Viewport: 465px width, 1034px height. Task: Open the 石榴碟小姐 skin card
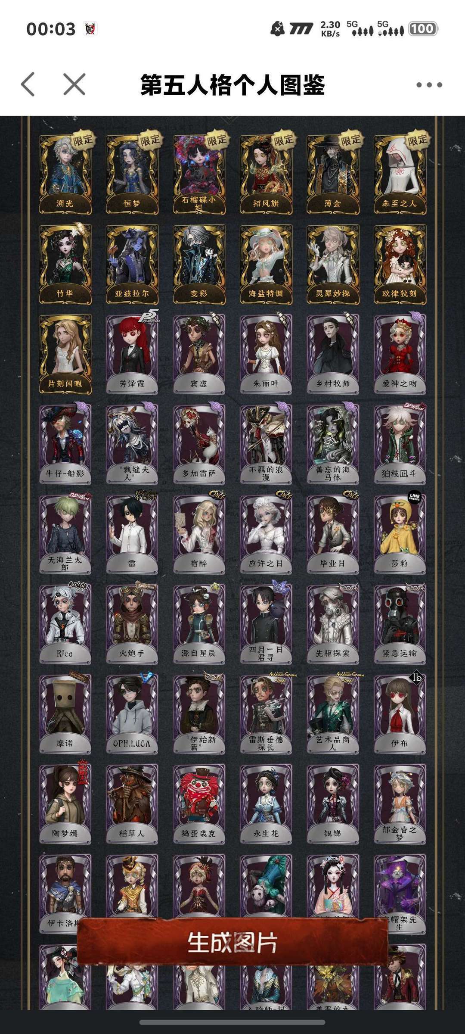[x=199, y=174]
